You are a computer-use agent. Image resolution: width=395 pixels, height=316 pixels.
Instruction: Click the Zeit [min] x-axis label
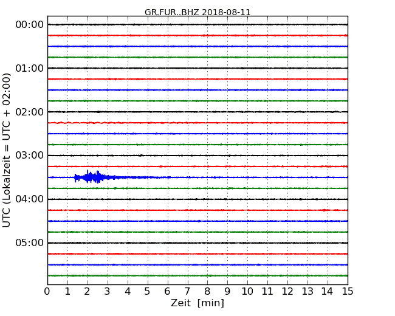click(197, 303)
